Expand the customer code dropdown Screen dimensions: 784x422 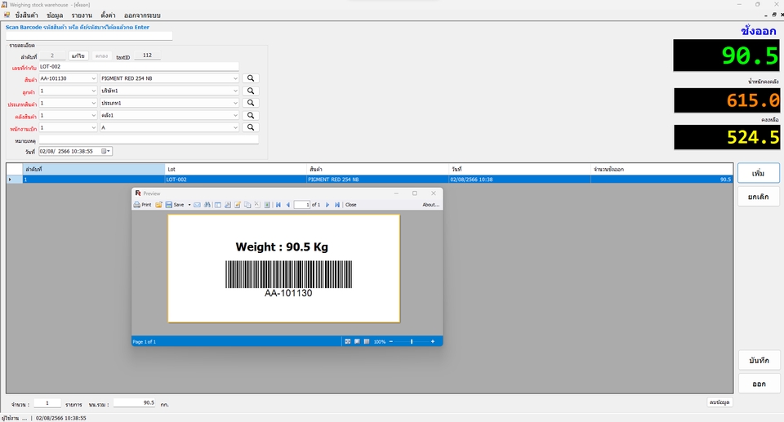(x=93, y=91)
